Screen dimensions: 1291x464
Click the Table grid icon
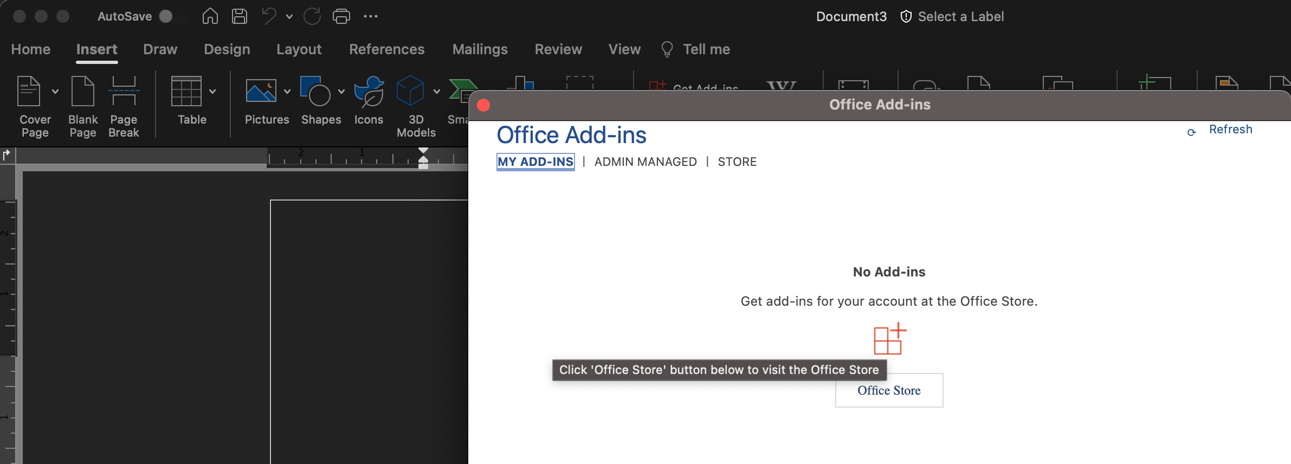[186, 91]
